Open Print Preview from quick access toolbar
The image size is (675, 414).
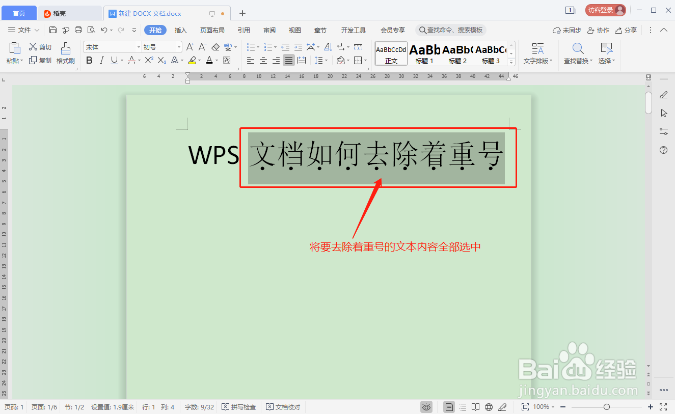coord(91,30)
